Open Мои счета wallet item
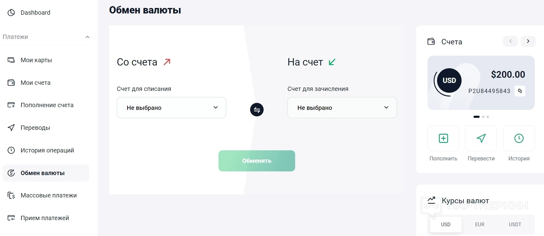Image resolution: width=544 pixels, height=236 pixels. tap(35, 83)
